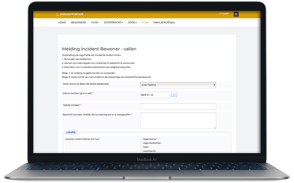Open the hamburger menu icon in header
Viewport: 294px width, 183px height.
click(x=236, y=14)
